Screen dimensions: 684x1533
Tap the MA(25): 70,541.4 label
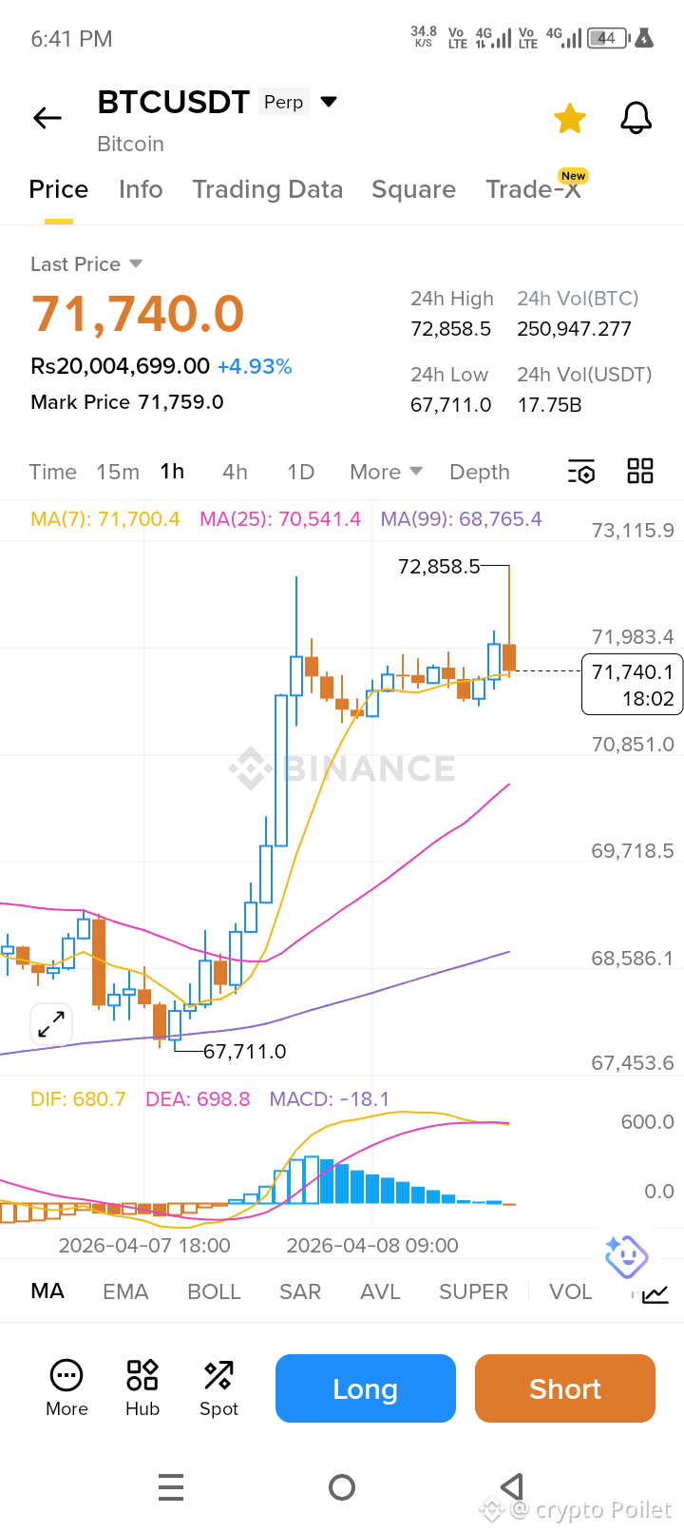pyautogui.click(x=280, y=519)
